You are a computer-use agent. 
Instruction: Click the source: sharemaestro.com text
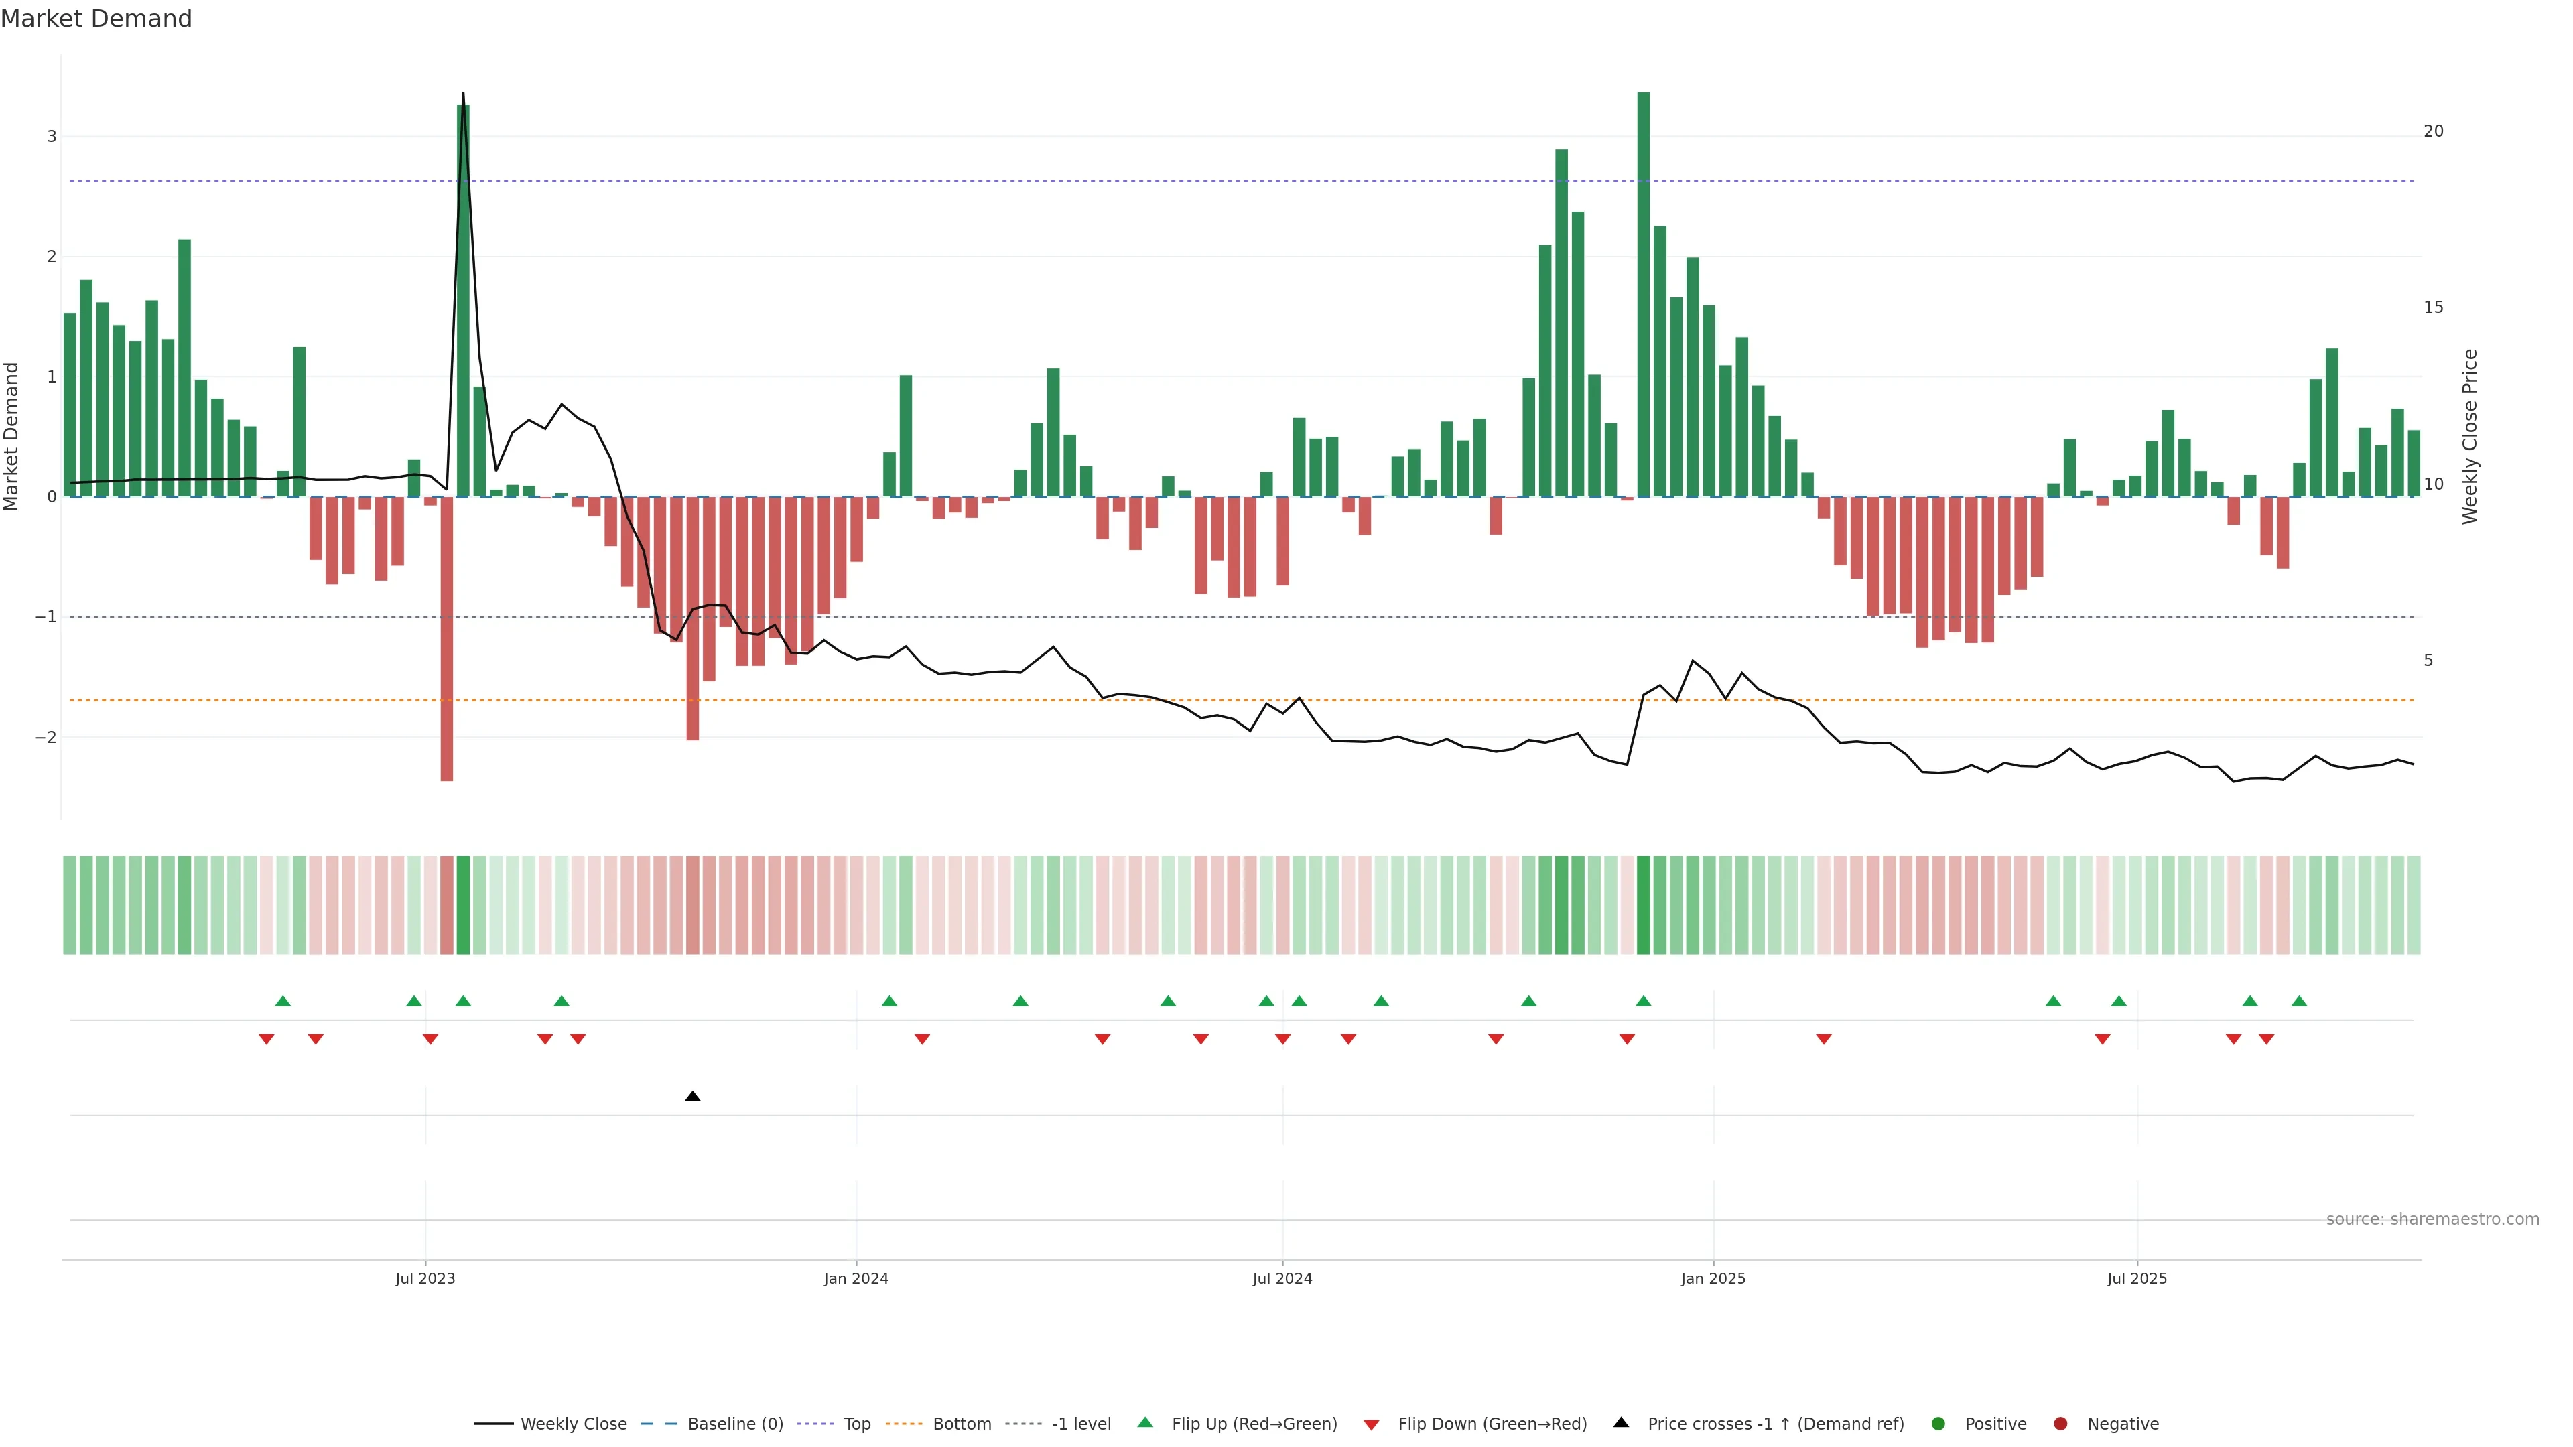pyautogui.click(x=2432, y=1219)
